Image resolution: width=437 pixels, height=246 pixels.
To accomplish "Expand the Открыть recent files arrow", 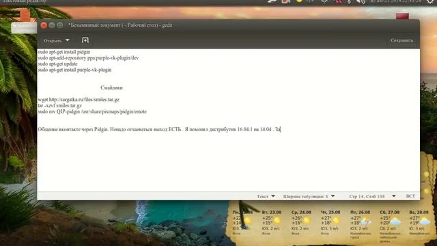I will (68, 40).
